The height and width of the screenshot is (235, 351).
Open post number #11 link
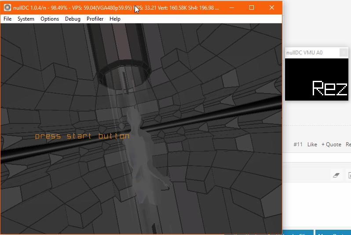pyautogui.click(x=298, y=145)
